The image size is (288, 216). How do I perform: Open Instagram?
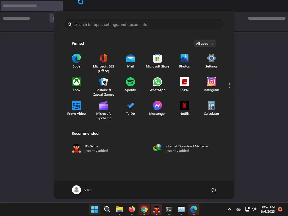tap(211, 85)
